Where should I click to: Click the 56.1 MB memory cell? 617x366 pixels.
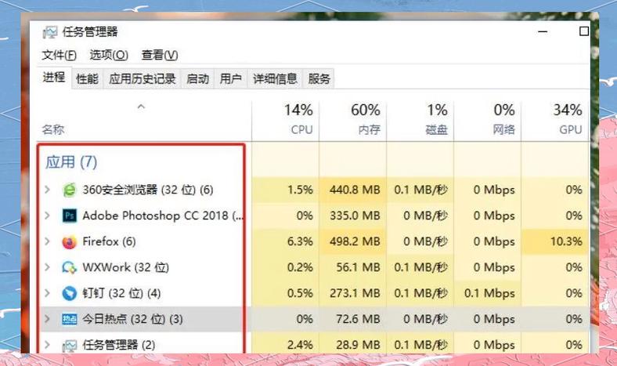pos(352,267)
